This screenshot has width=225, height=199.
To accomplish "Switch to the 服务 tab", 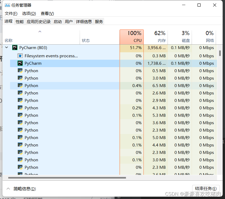I will pos(99,21).
